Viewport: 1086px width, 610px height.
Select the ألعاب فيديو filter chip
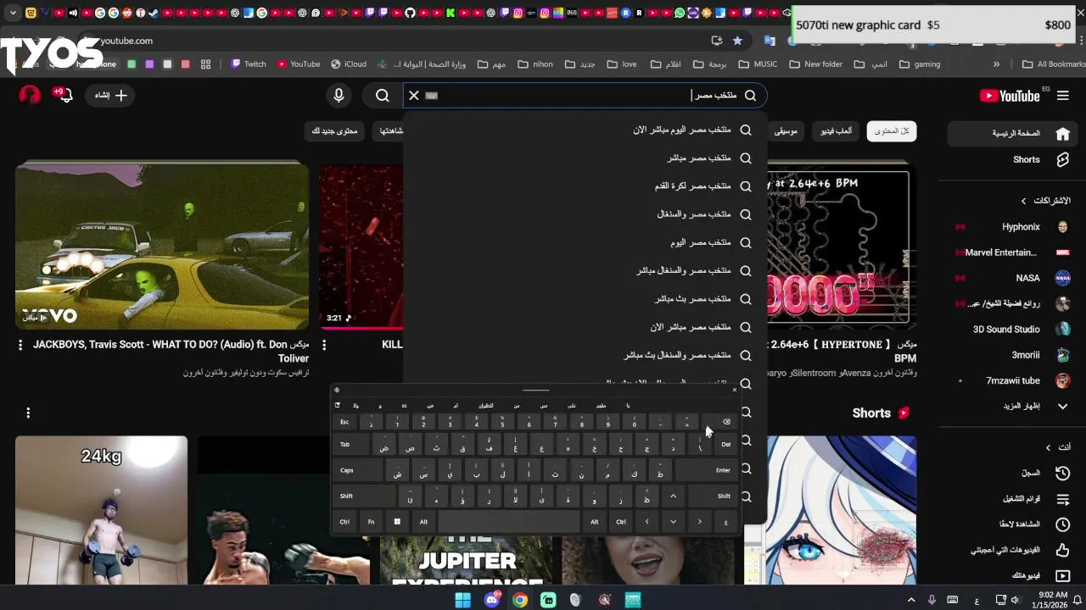pyautogui.click(x=837, y=130)
